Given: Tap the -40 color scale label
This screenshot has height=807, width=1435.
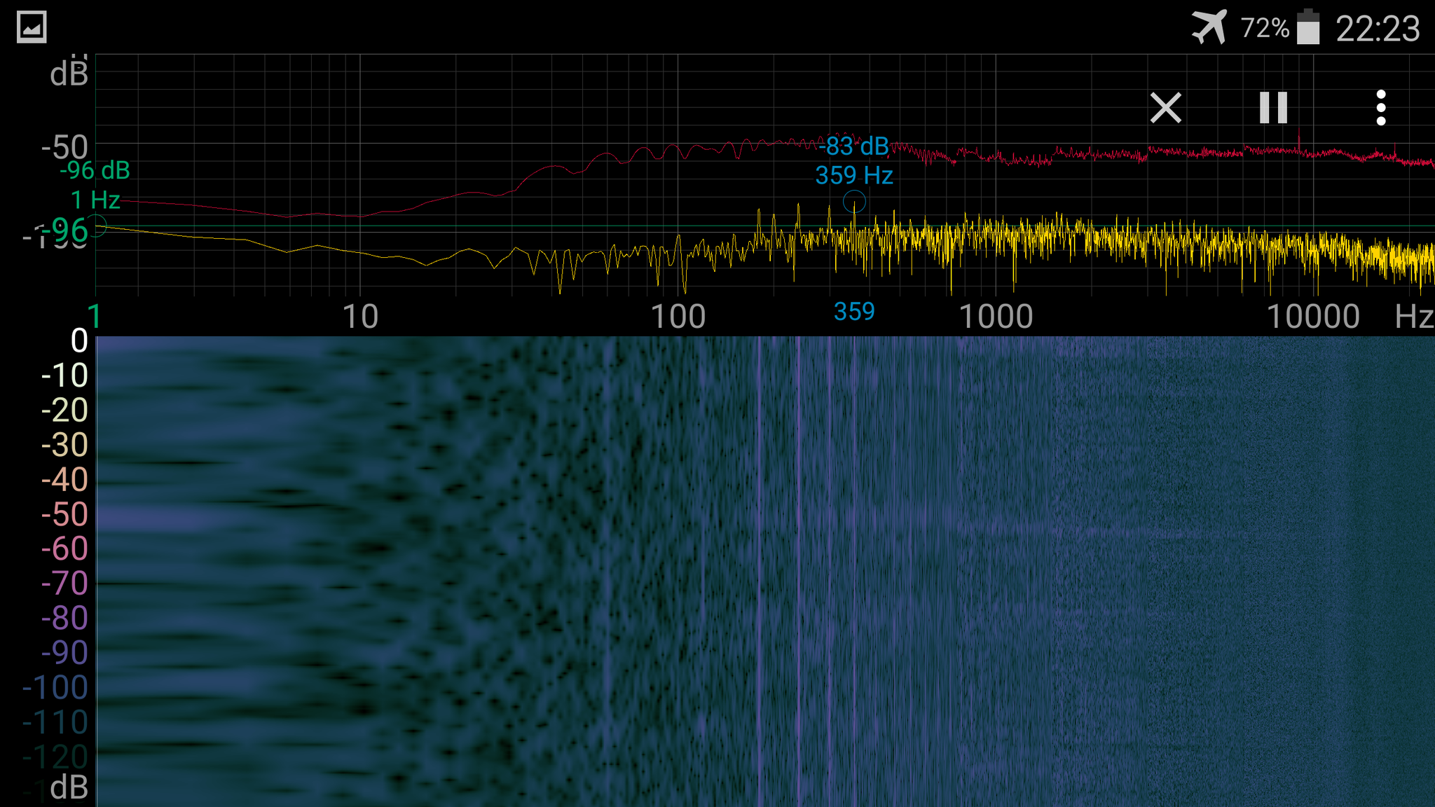Looking at the screenshot, I should pos(64,480).
